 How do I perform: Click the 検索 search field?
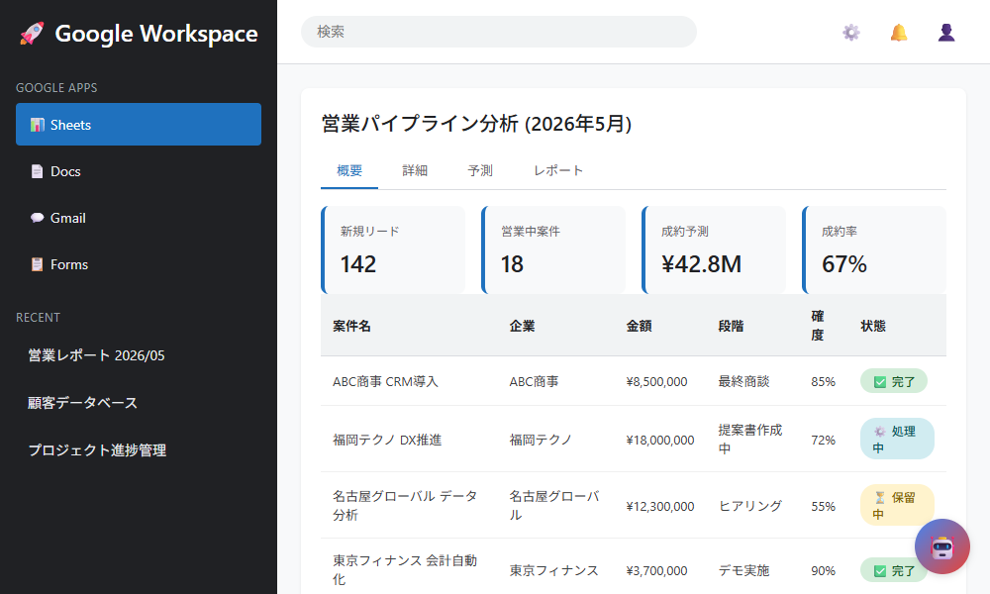tap(499, 32)
